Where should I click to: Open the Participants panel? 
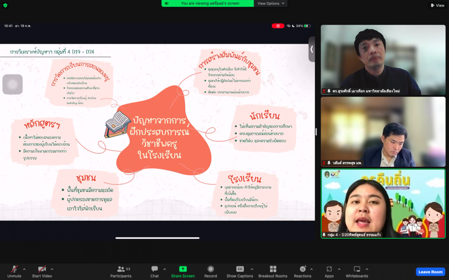pos(121,271)
